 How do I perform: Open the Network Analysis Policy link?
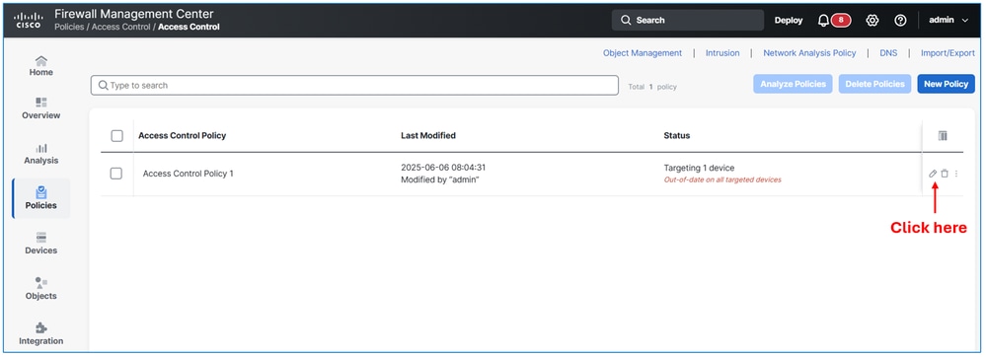pyautogui.click(x=809, y=53)
